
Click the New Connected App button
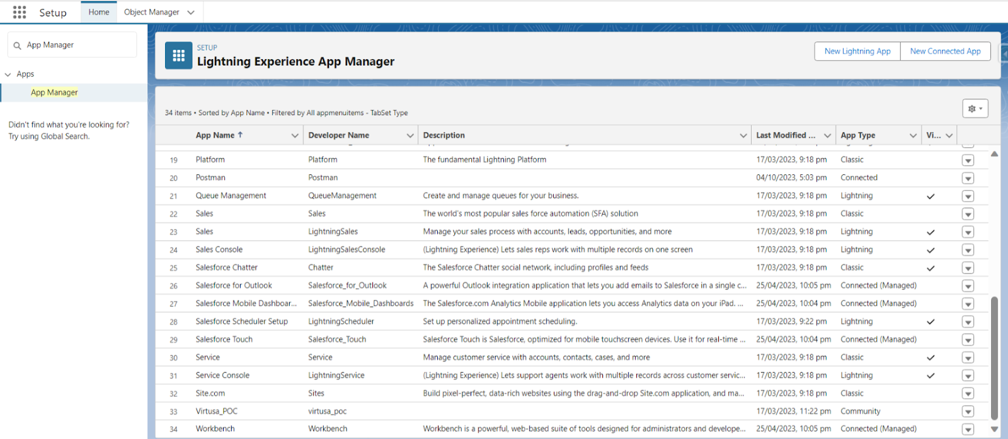[945, 51]
